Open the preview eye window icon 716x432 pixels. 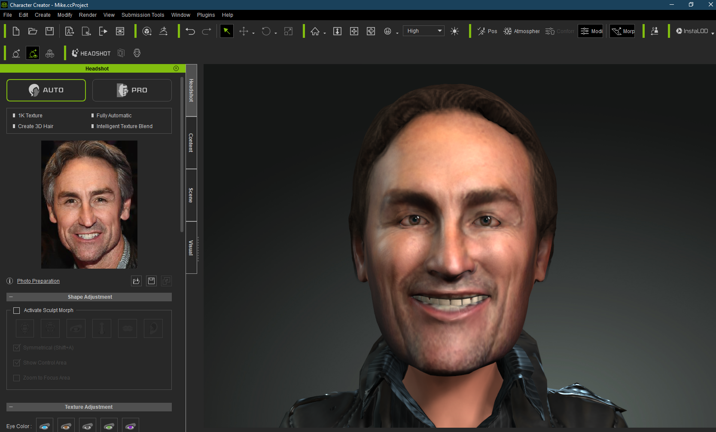[120, 31]
